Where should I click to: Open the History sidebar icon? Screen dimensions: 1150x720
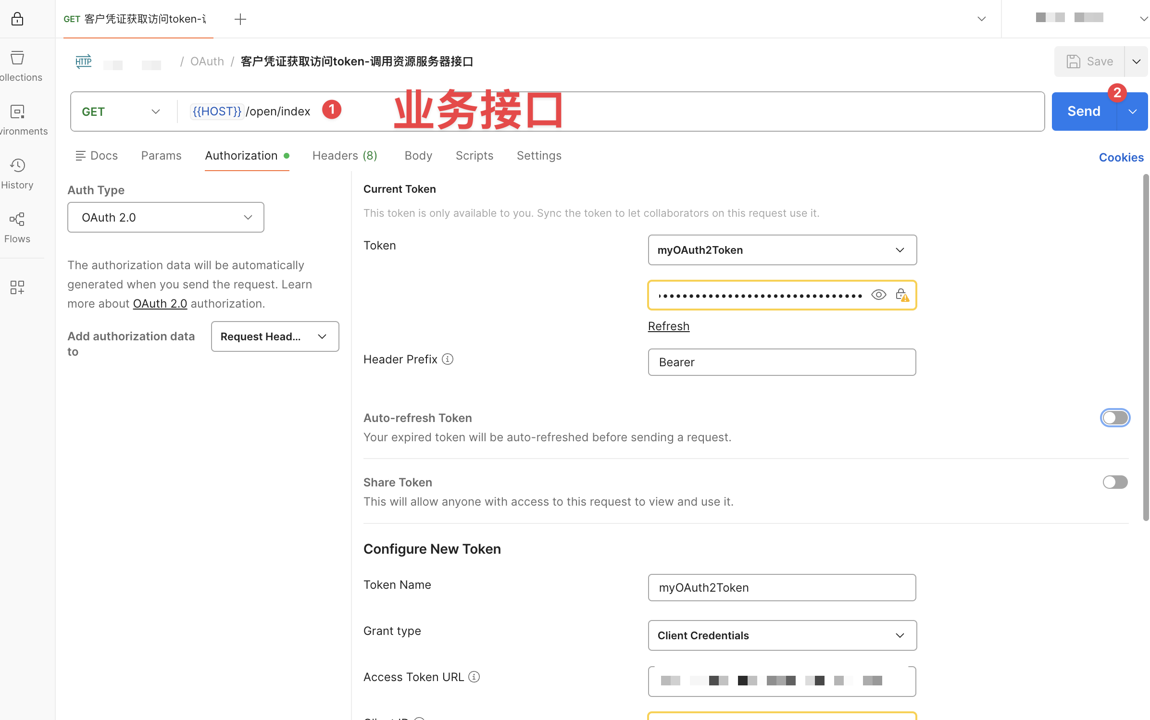[x=17, y=166]
